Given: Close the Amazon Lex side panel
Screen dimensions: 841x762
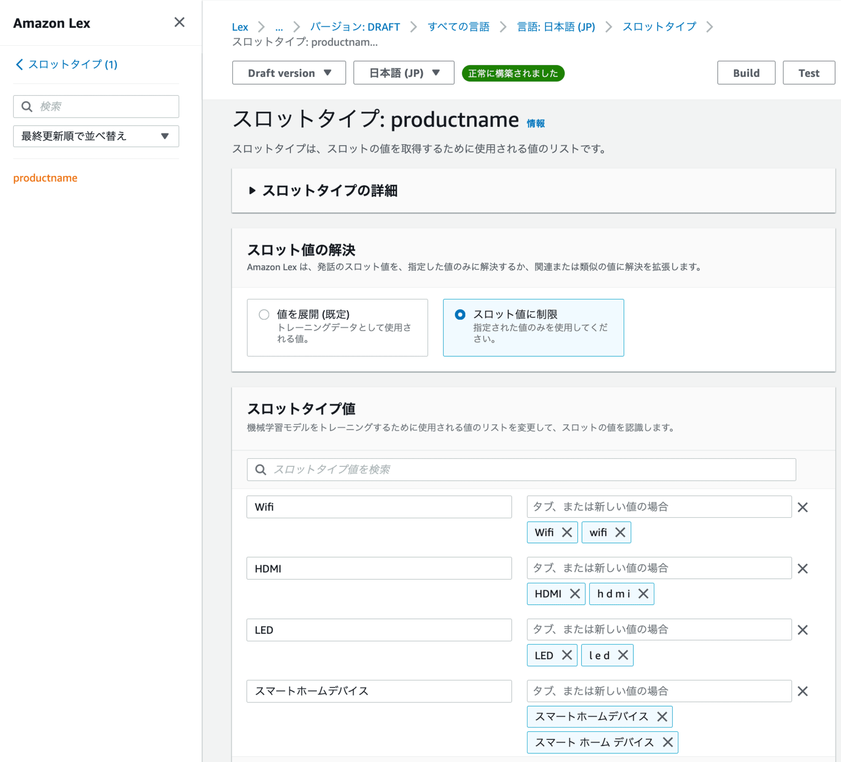Looking at the screenshot, I should click(180, 22).
